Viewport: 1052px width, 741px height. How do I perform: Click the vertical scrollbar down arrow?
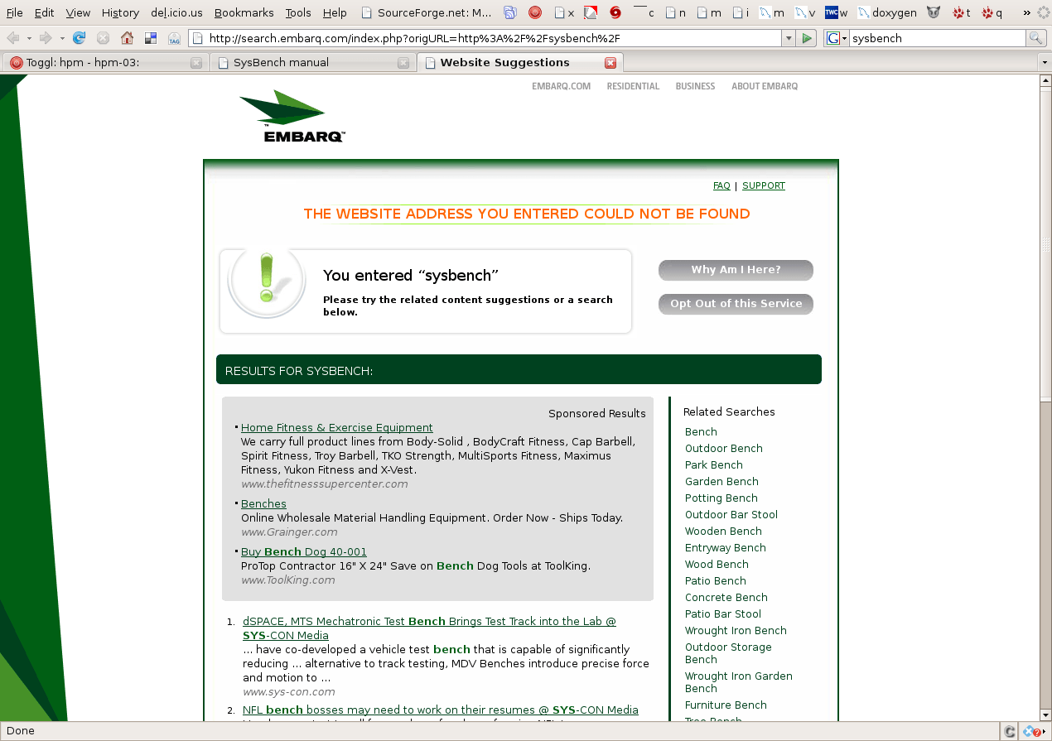pos(1045,715)
